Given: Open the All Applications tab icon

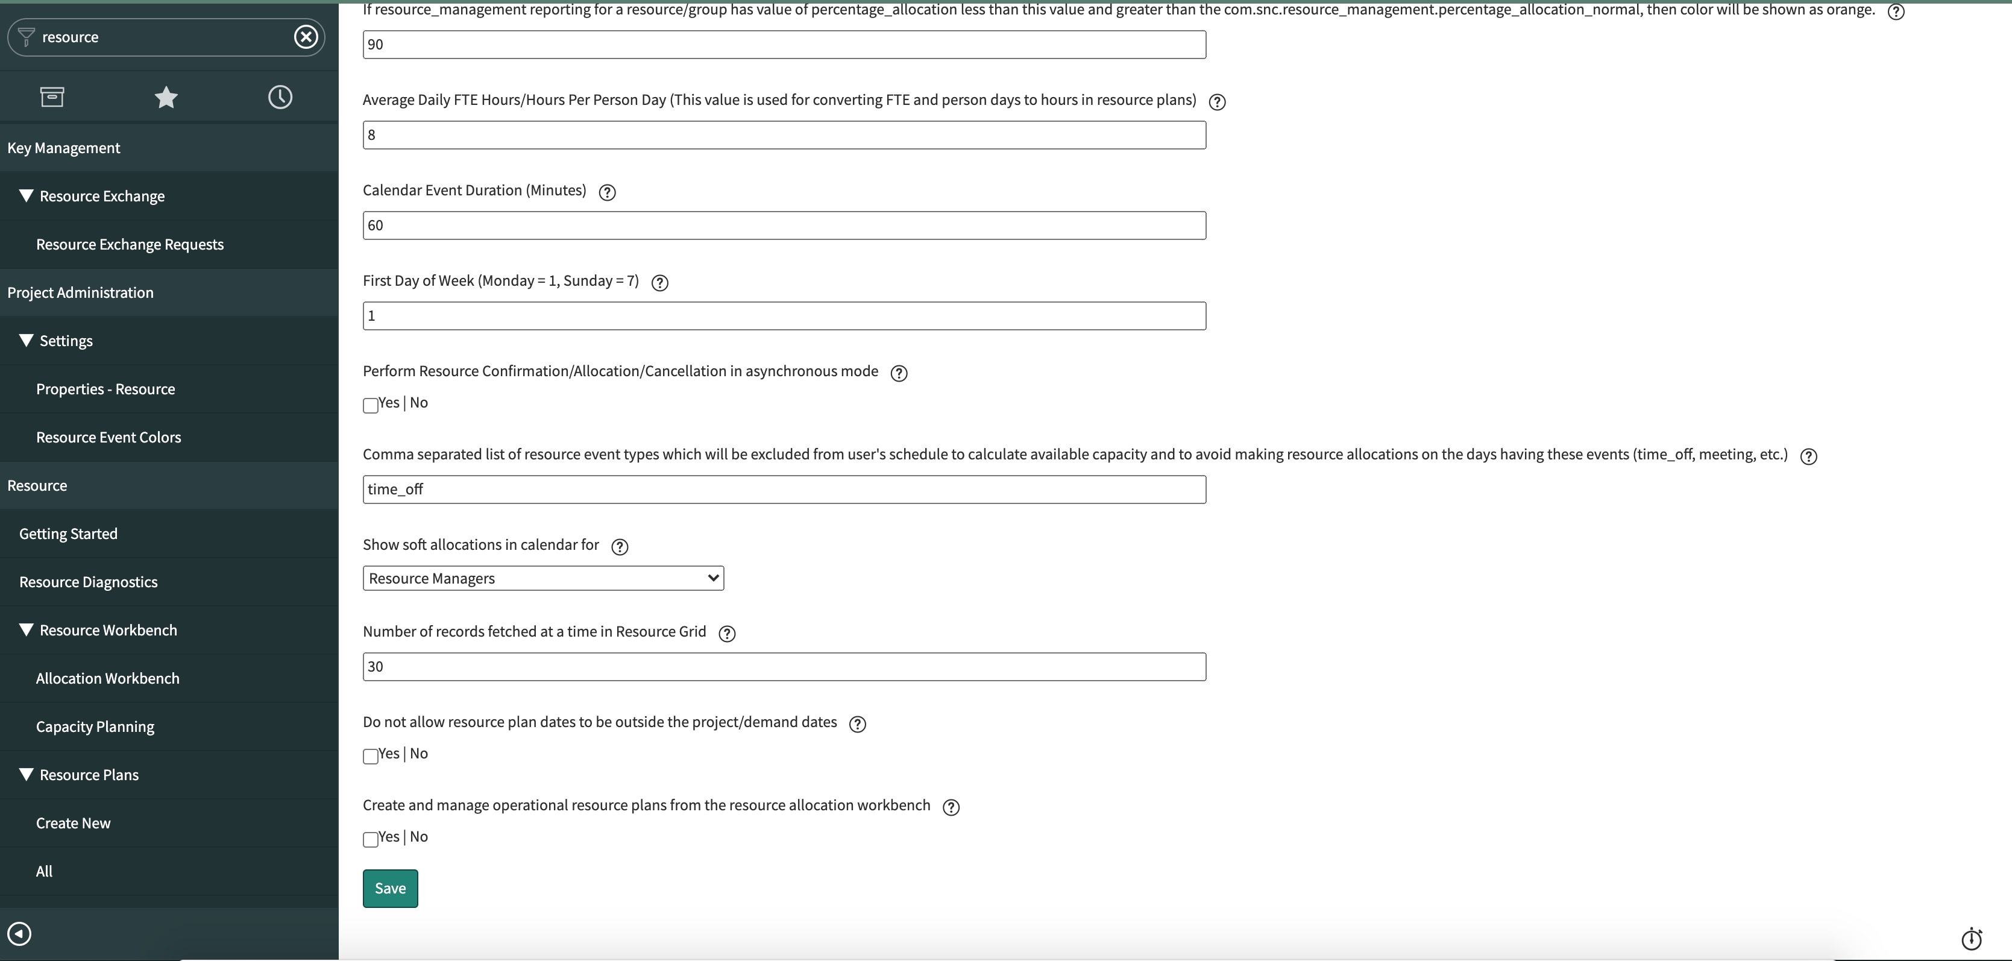Looking at the screenshot, I should [x=52, y=97].
